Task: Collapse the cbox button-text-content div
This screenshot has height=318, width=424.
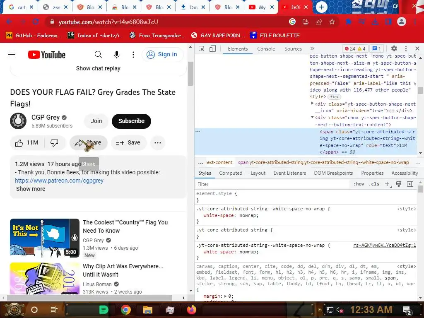Action: (312, 117)
